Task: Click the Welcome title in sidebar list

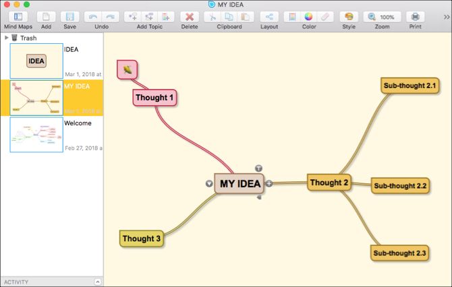Action: 78,123
